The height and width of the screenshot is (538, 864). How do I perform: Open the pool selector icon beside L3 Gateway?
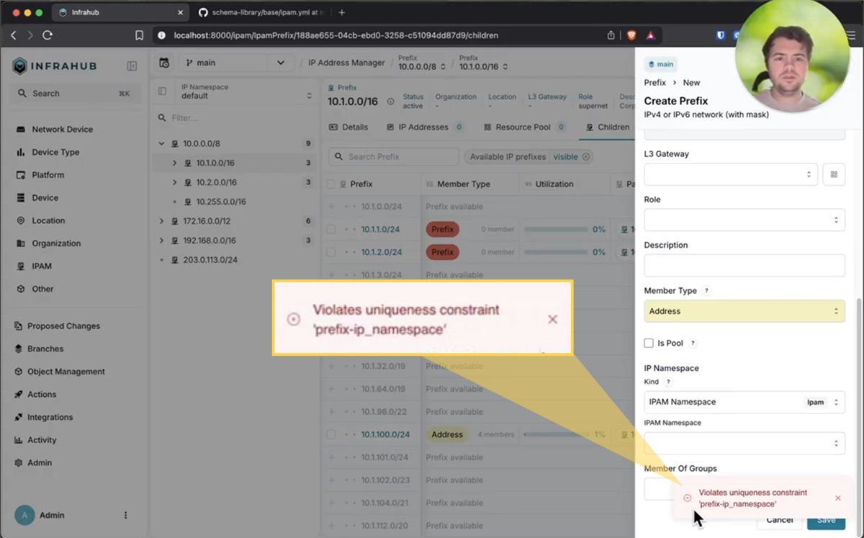[x=834, y=174]
